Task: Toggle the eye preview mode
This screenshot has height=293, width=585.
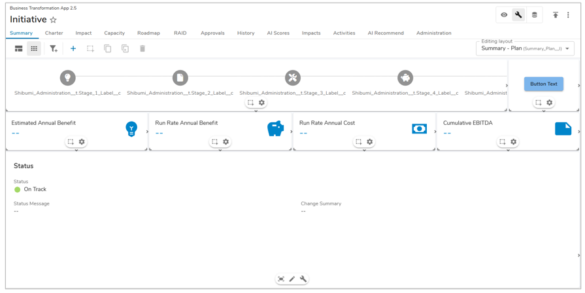Action: 504,15
